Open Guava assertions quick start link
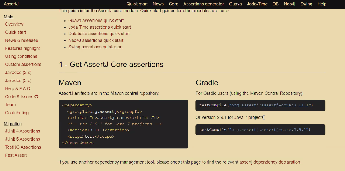 (96, 21)
